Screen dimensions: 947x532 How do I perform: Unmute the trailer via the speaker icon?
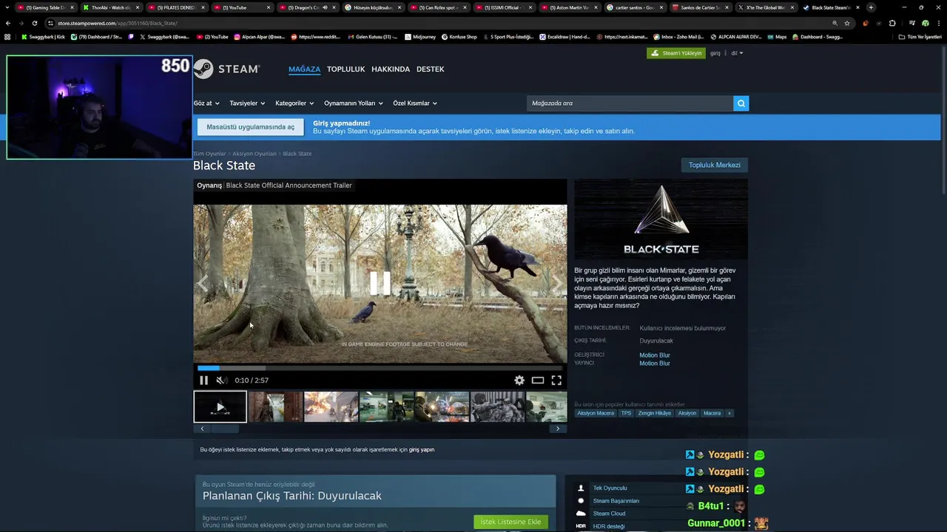[x=220, y=381]
